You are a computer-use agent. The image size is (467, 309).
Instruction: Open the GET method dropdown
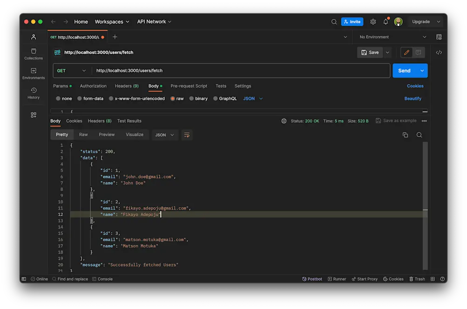[x=71, y=70]
